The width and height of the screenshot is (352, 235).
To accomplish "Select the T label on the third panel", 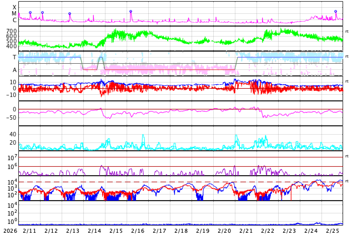I will (14, 57).
